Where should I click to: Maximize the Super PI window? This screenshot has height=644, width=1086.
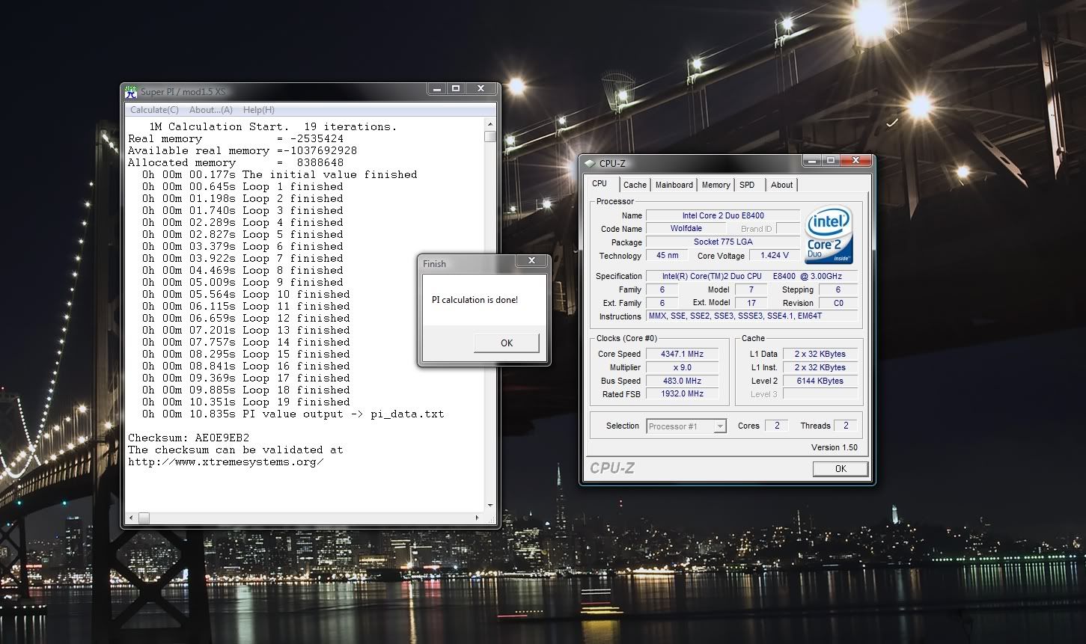click(456, 89)
